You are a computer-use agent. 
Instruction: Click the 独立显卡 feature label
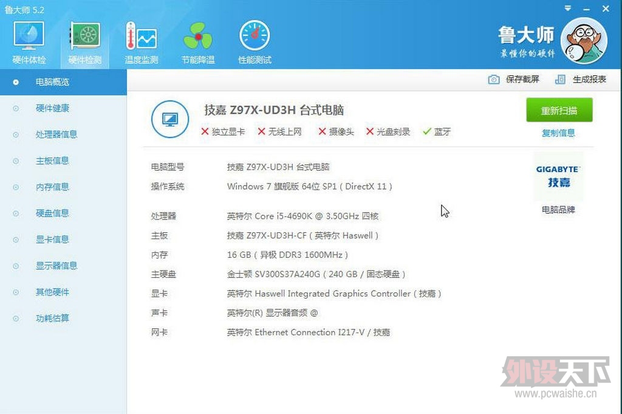(228, 131)
